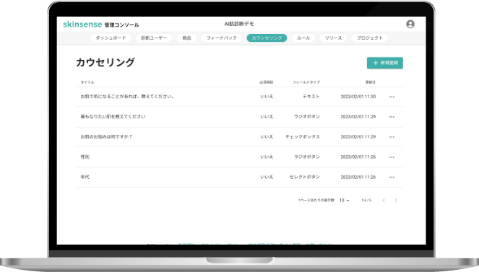Open the 商品 tab
The image size is (479, 272).
pos(186,38)
